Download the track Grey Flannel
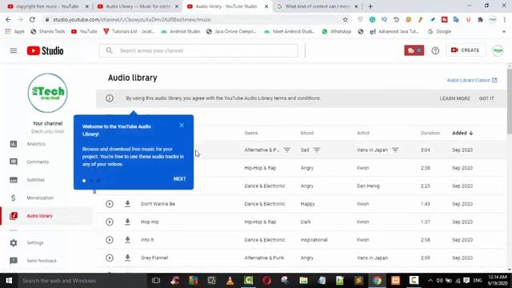 (128, 258)
